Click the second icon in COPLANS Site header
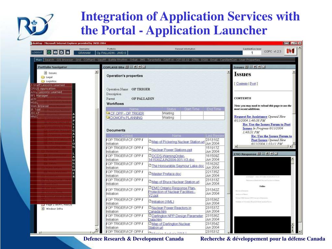 pos(131,67)
